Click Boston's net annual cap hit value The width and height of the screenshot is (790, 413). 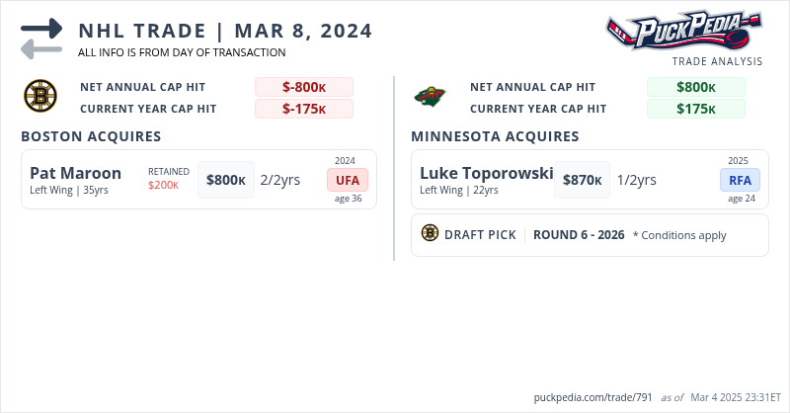(304, 87)
